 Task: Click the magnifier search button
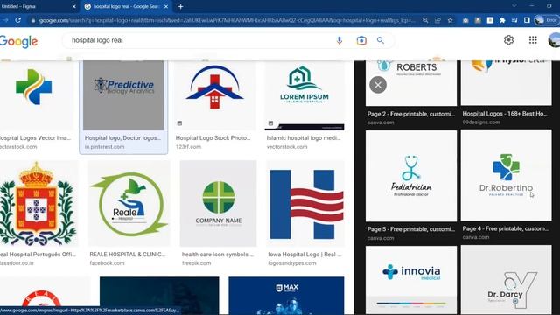tap(381, 40)
